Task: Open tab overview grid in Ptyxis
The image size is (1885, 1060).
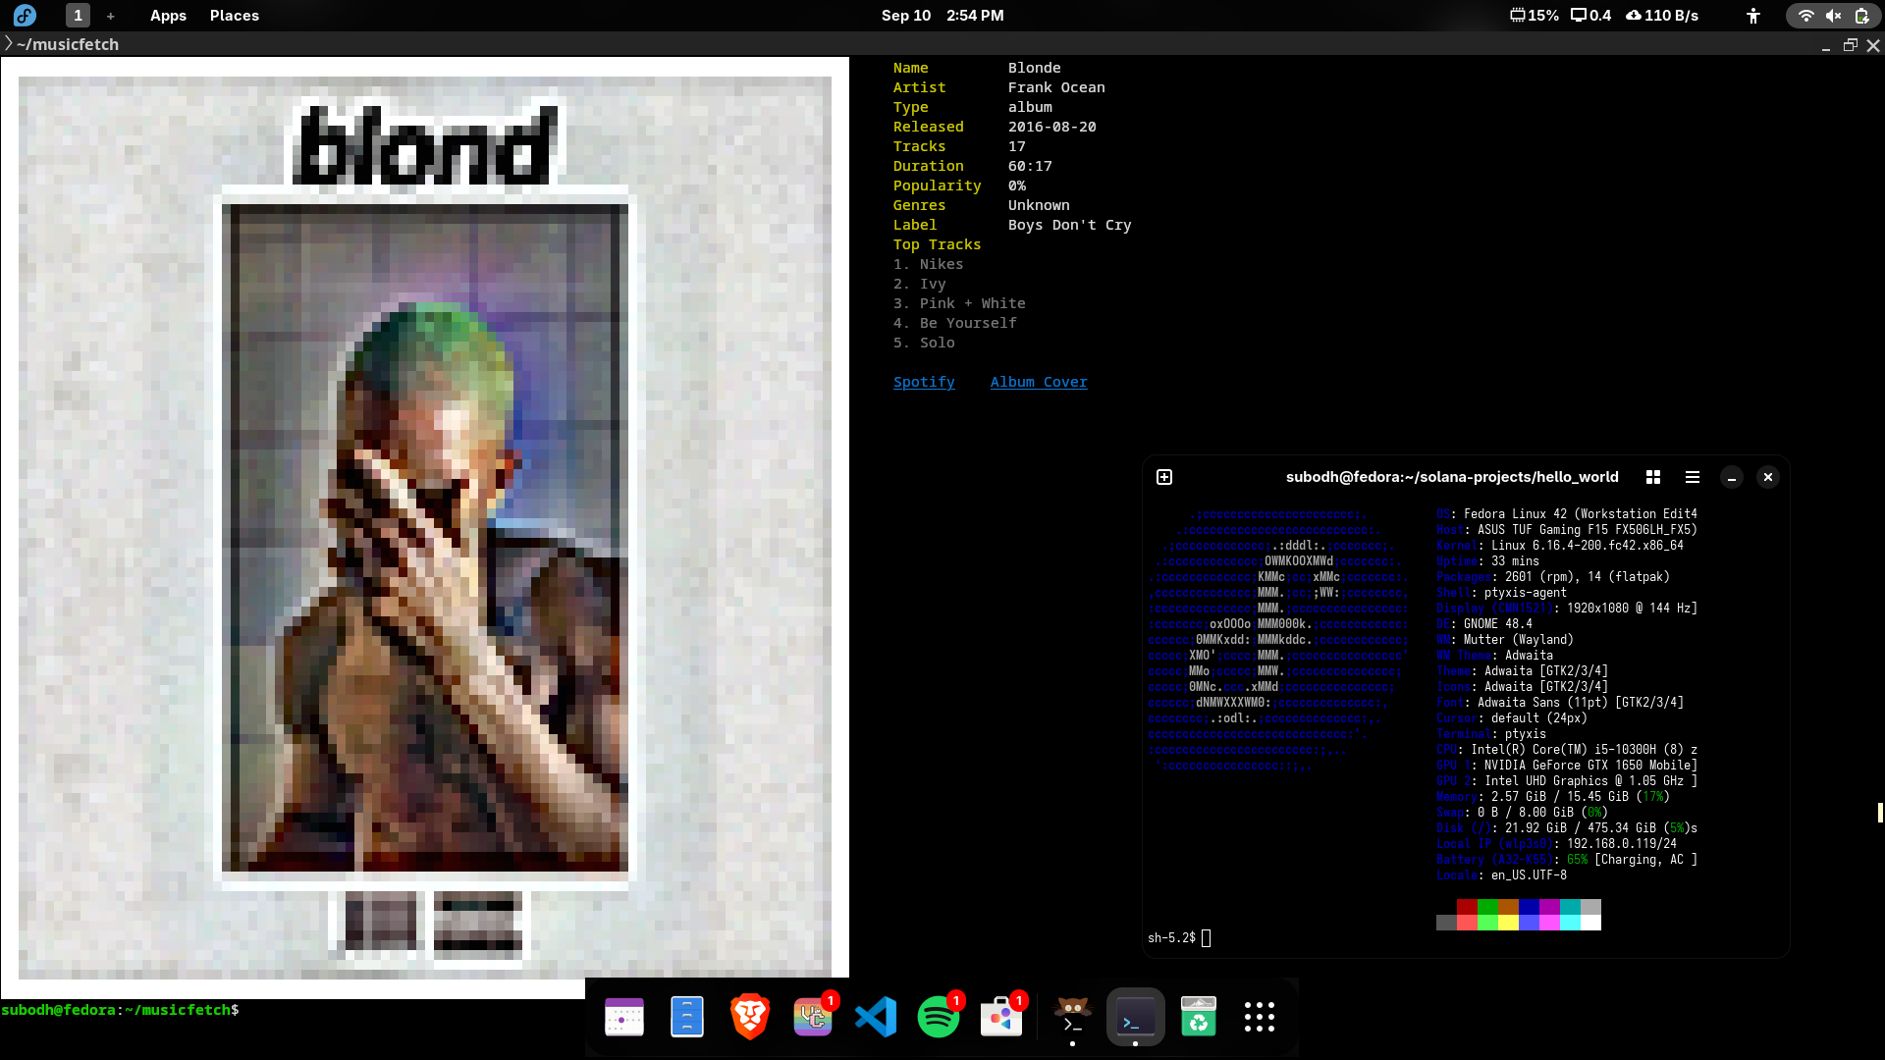Action: [x=1653, y=477]
